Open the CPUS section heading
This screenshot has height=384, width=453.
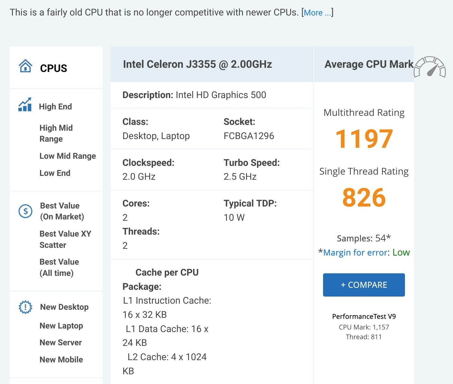pos(54,68)
